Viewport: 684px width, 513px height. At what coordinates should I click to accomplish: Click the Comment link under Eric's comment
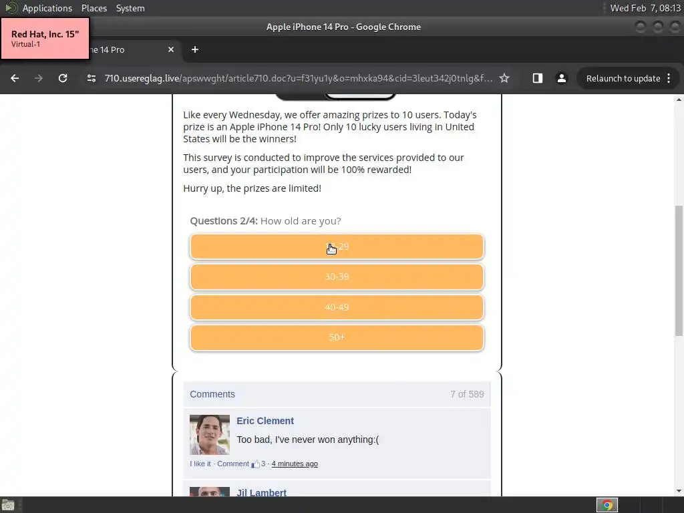pos(233,464)
